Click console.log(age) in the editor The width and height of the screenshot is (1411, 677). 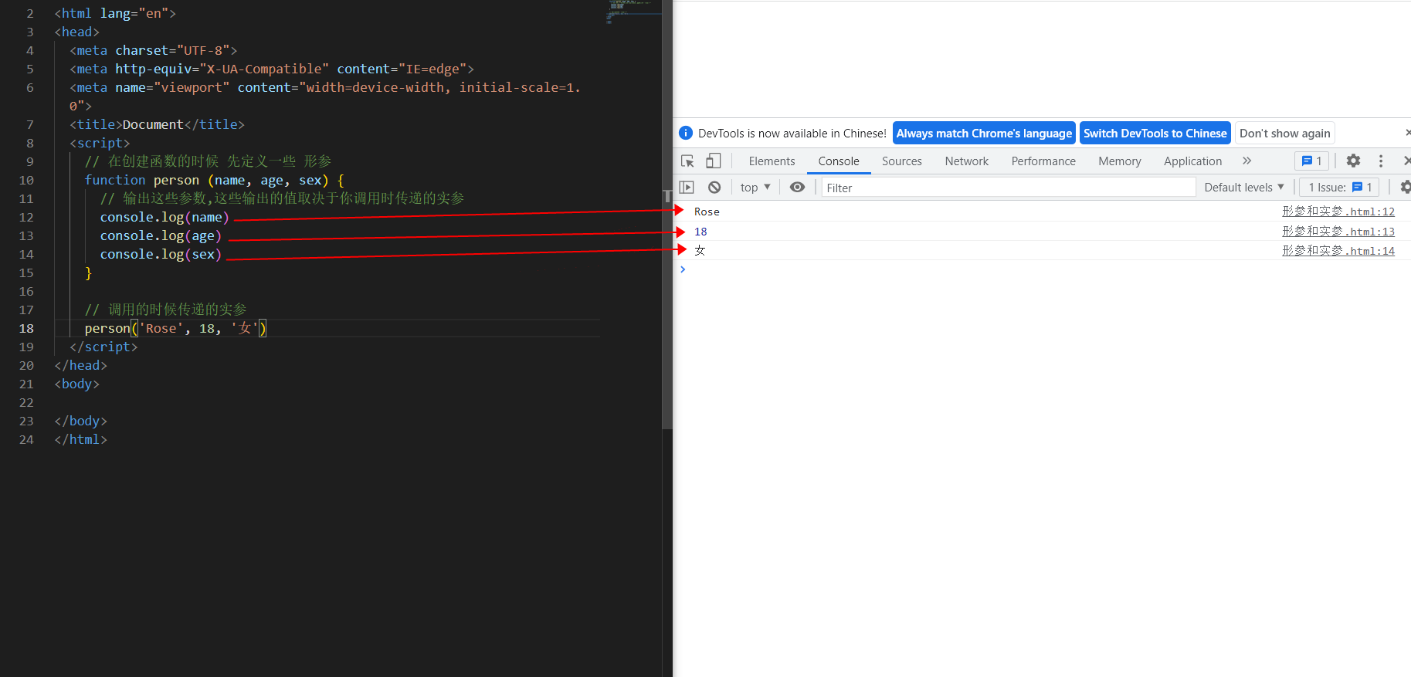[x=161, y=235]
